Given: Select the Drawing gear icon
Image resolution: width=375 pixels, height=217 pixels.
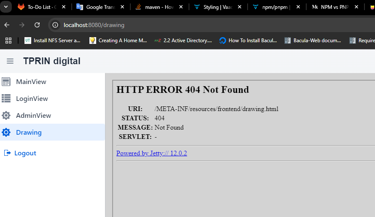Looking at the screenshot, I should (x=6, y=133).
